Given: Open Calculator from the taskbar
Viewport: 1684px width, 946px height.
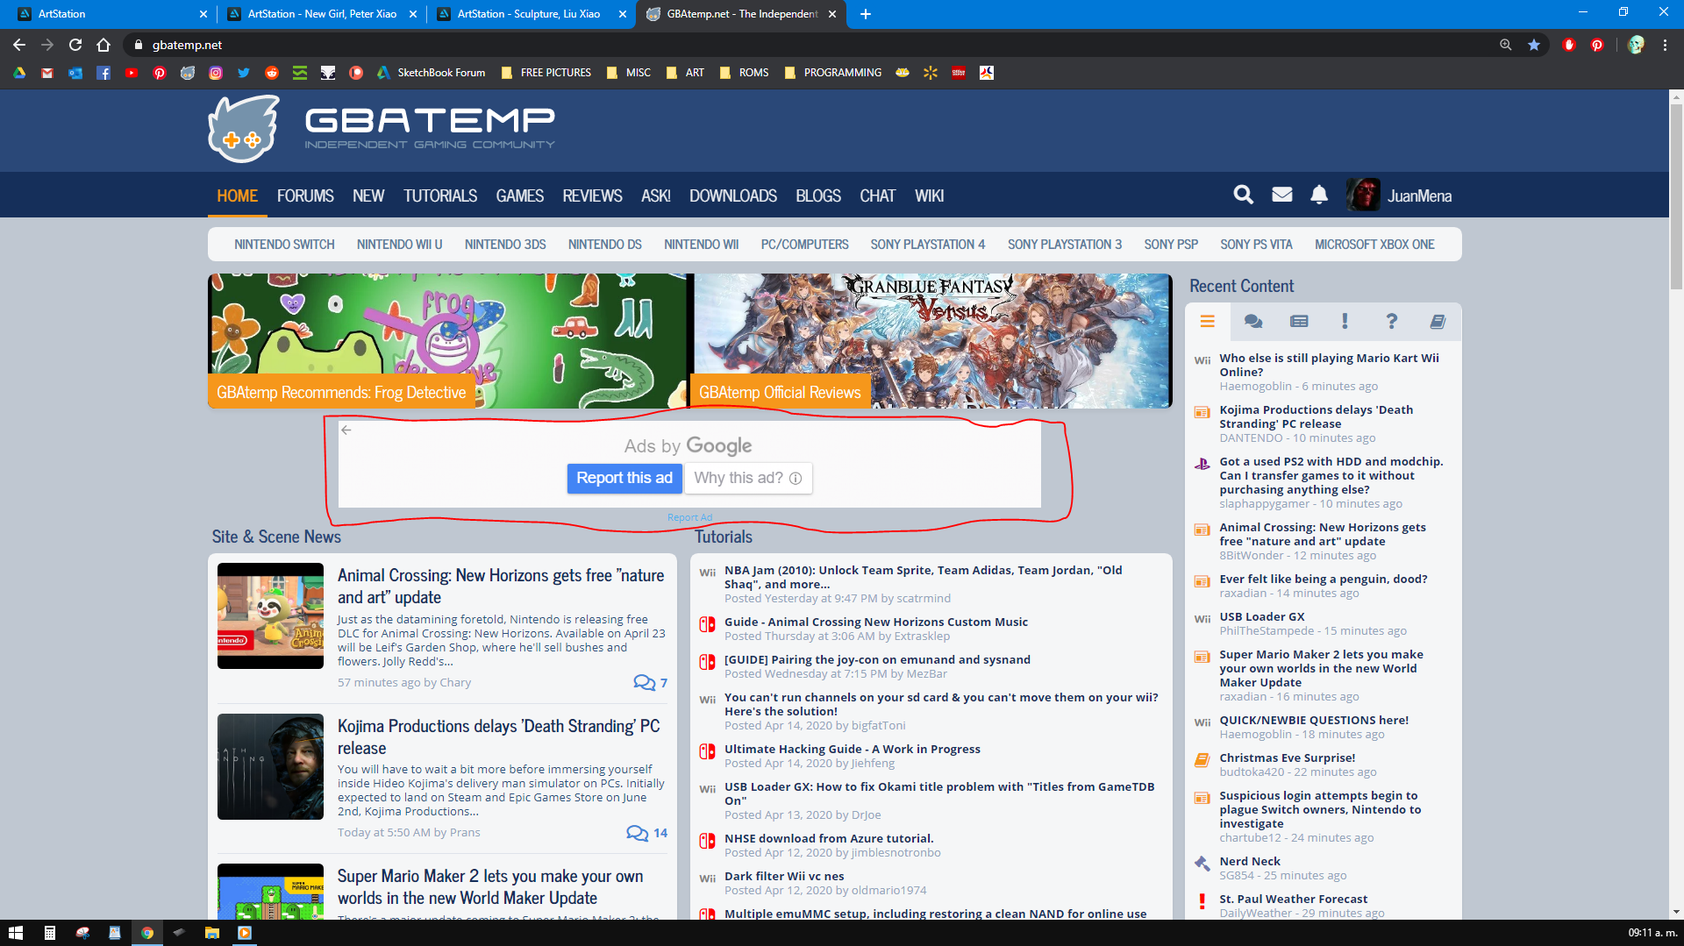Looking at the screenshot, I should (x=50, y=933).
